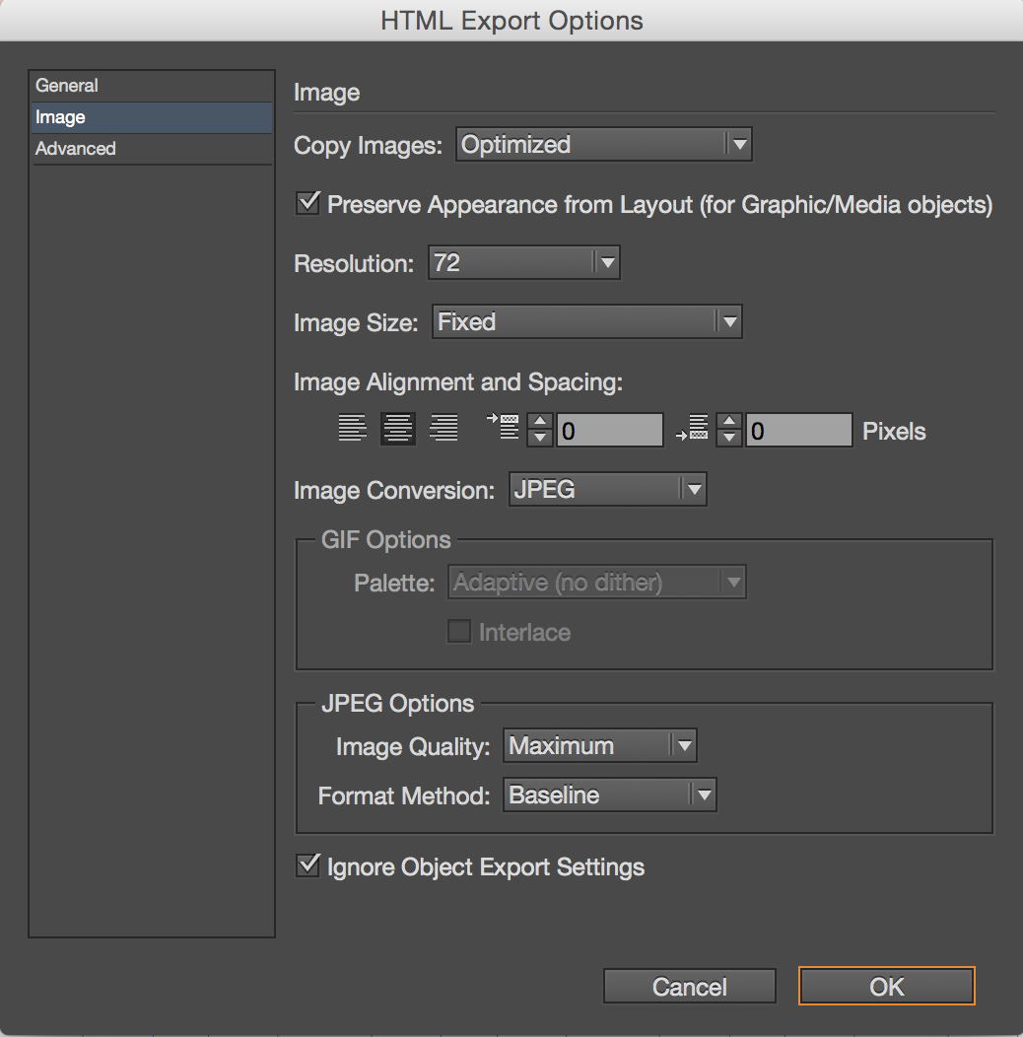The width and height of the screenshot is (1023, 1037).
Task: Click the space before stepper arrows
Action: [x=540, y=431]
